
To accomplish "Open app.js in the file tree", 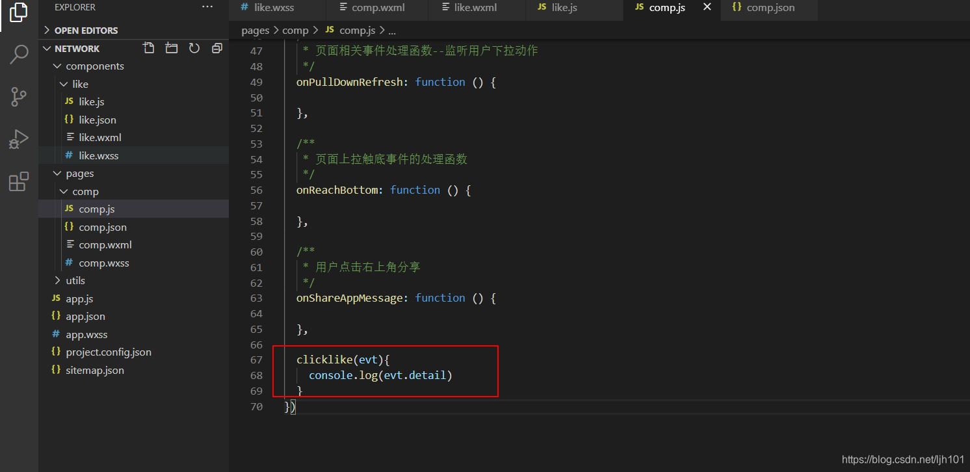I will point(133,298).
